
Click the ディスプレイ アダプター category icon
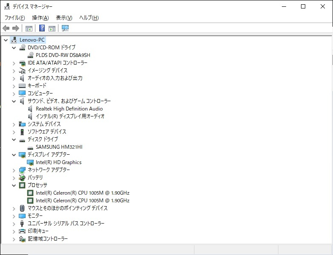pyautogui.click(x=22, y=155)
